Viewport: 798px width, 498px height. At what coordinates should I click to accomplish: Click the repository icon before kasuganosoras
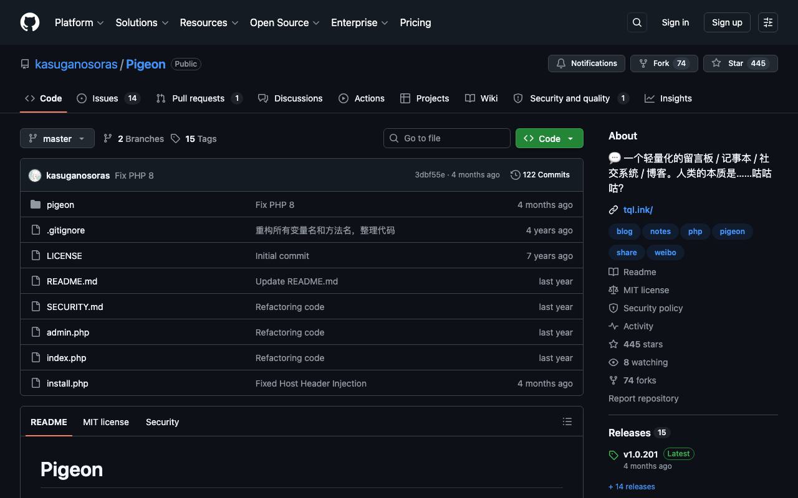coord(25,64)
